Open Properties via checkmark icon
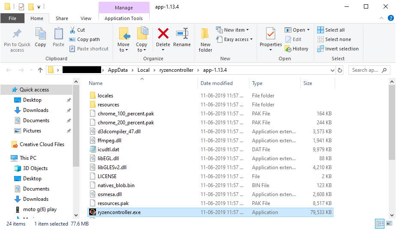Screen dimensions: 396x229 tap(271, 34)
